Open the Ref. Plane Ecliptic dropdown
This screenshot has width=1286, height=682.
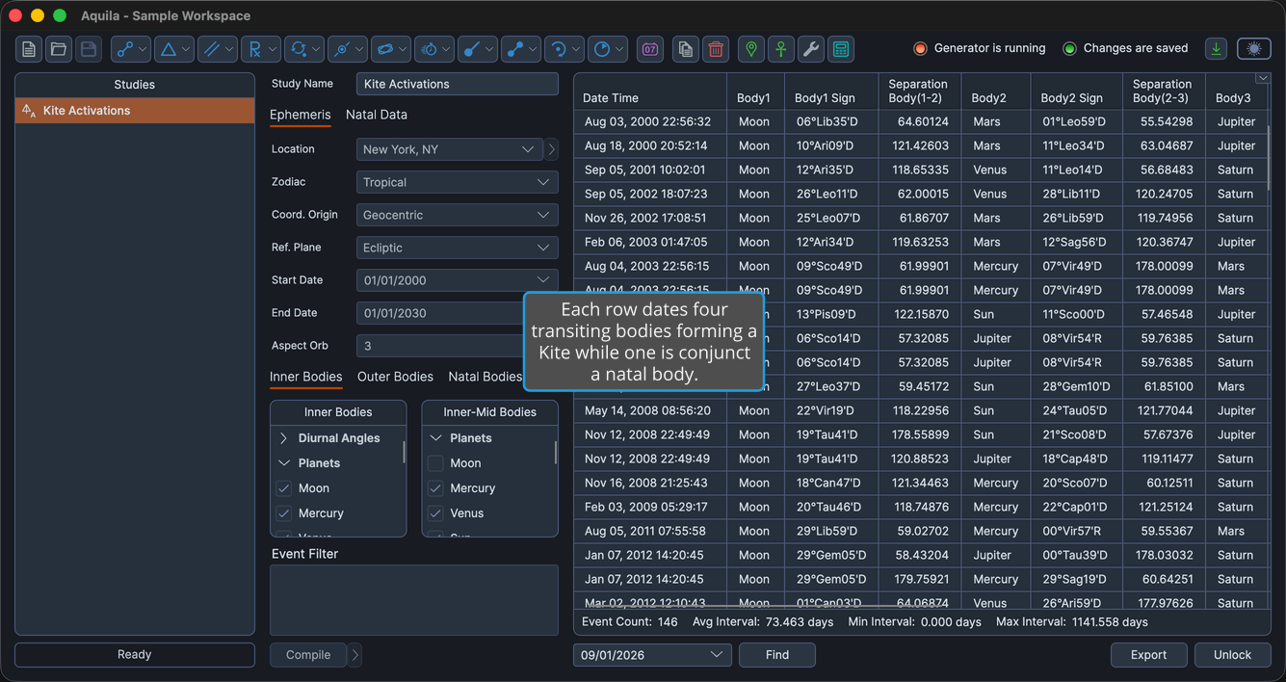(x=457, y=248)
